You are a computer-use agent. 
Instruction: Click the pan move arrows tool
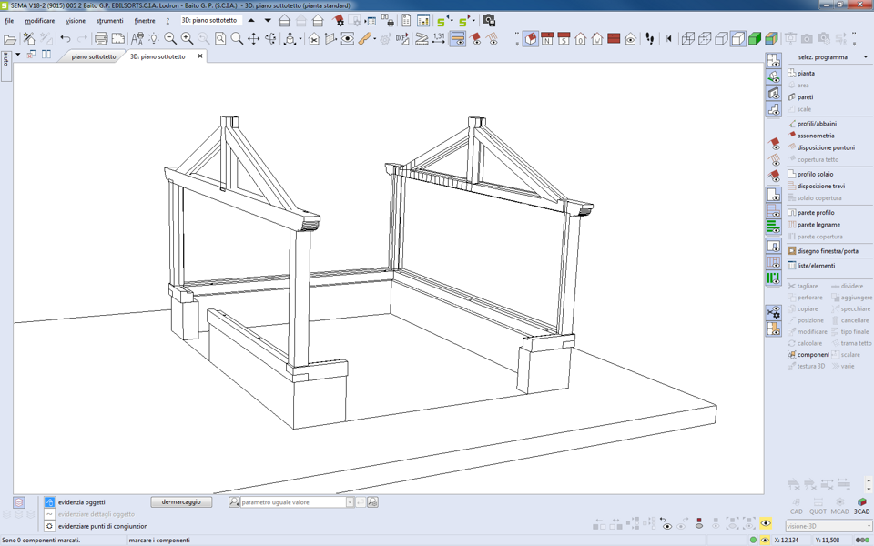tap(254, 39)
